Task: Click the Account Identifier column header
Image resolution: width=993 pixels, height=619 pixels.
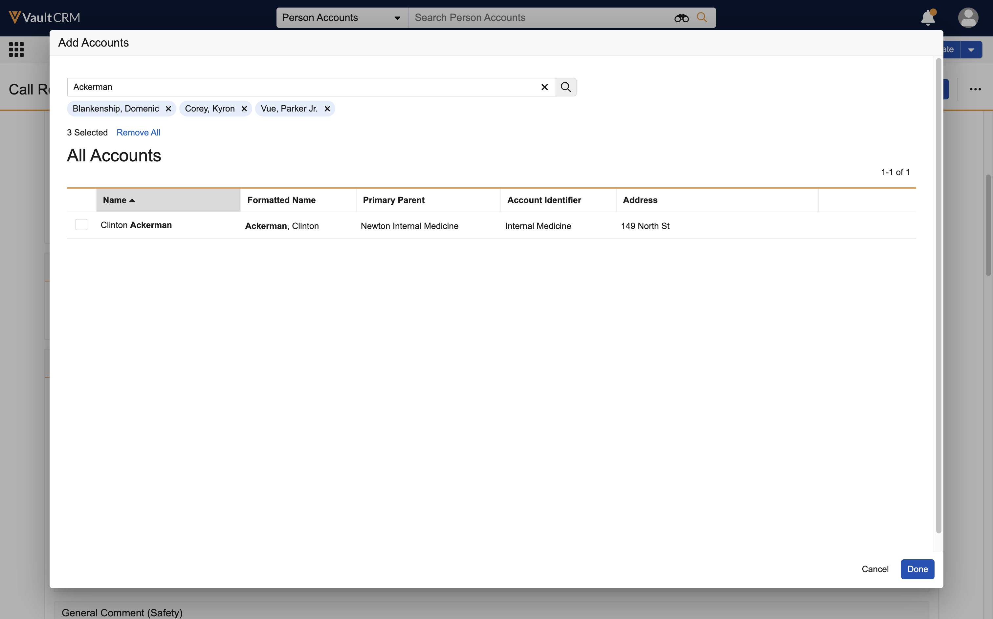Action: [544, 200]
